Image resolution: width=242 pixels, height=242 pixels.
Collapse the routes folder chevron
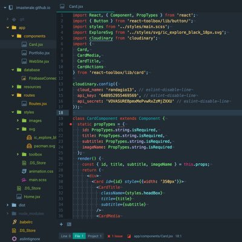[13, 95]
